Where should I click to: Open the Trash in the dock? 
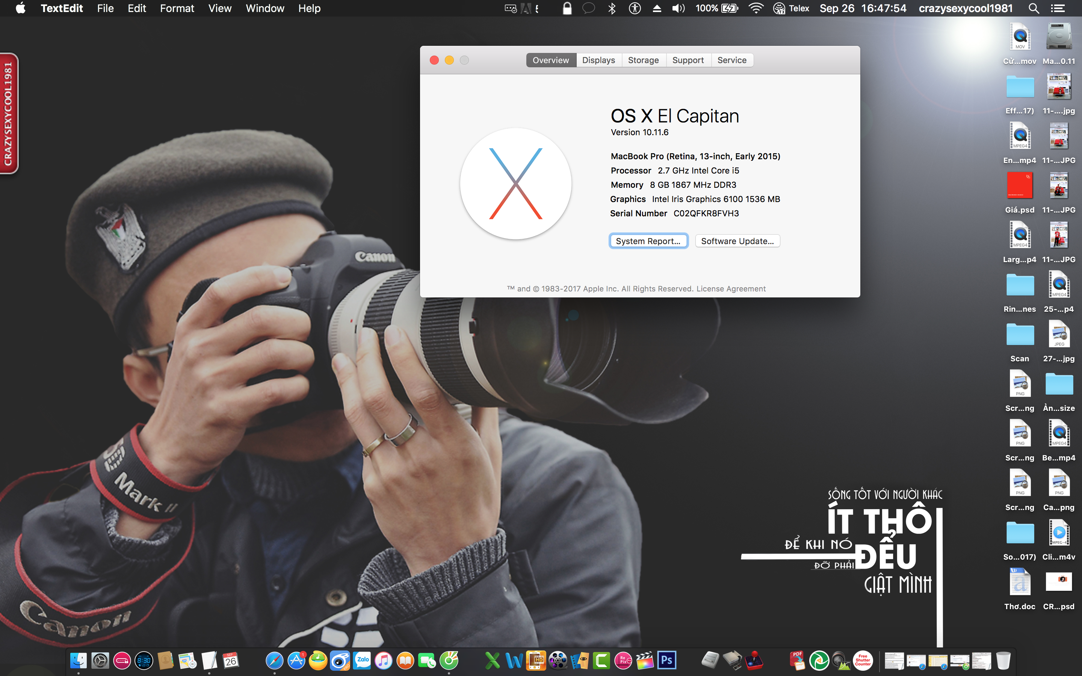point(1003,660)
